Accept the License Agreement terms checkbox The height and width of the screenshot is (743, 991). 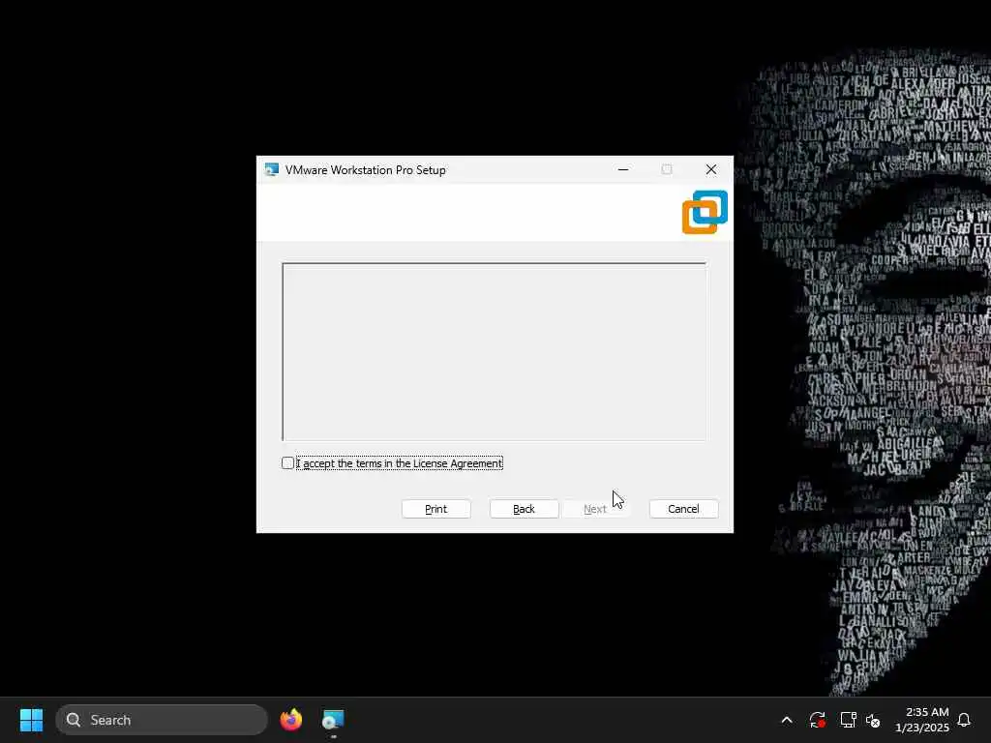pos(287,463)
